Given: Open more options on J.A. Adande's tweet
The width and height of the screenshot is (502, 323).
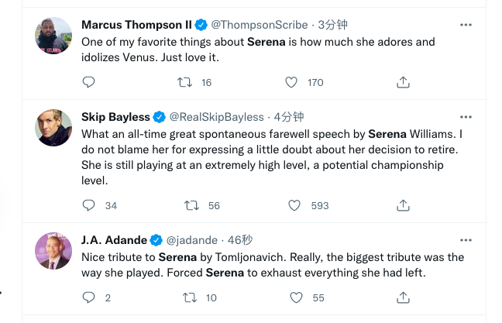Looking at the screenshot, I should tap(466, 240).
